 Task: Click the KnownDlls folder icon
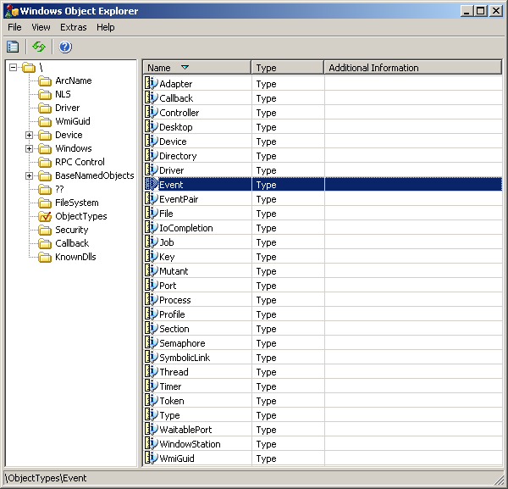tap(45, 258)
